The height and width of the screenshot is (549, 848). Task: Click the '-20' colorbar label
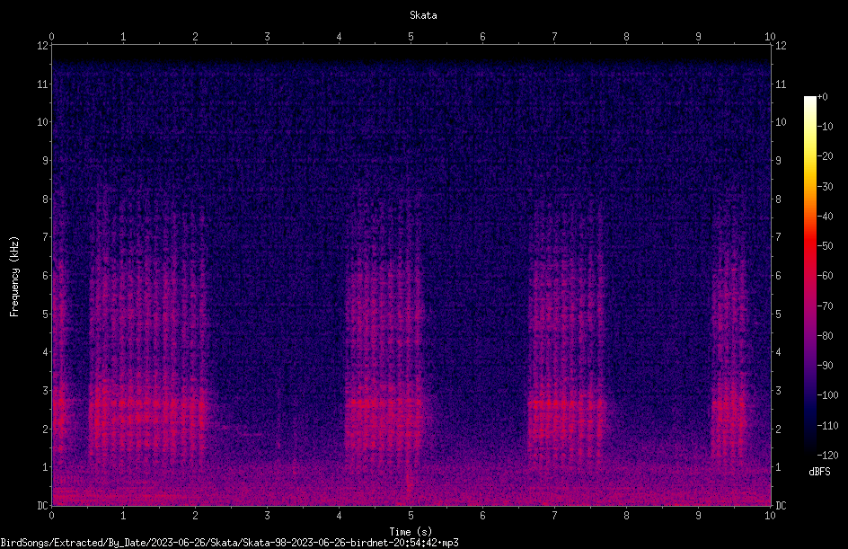(826, 156)
